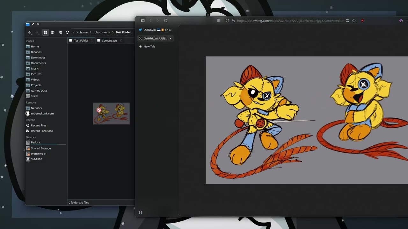Switch Dolphin to icons view mode

[46, 32]
